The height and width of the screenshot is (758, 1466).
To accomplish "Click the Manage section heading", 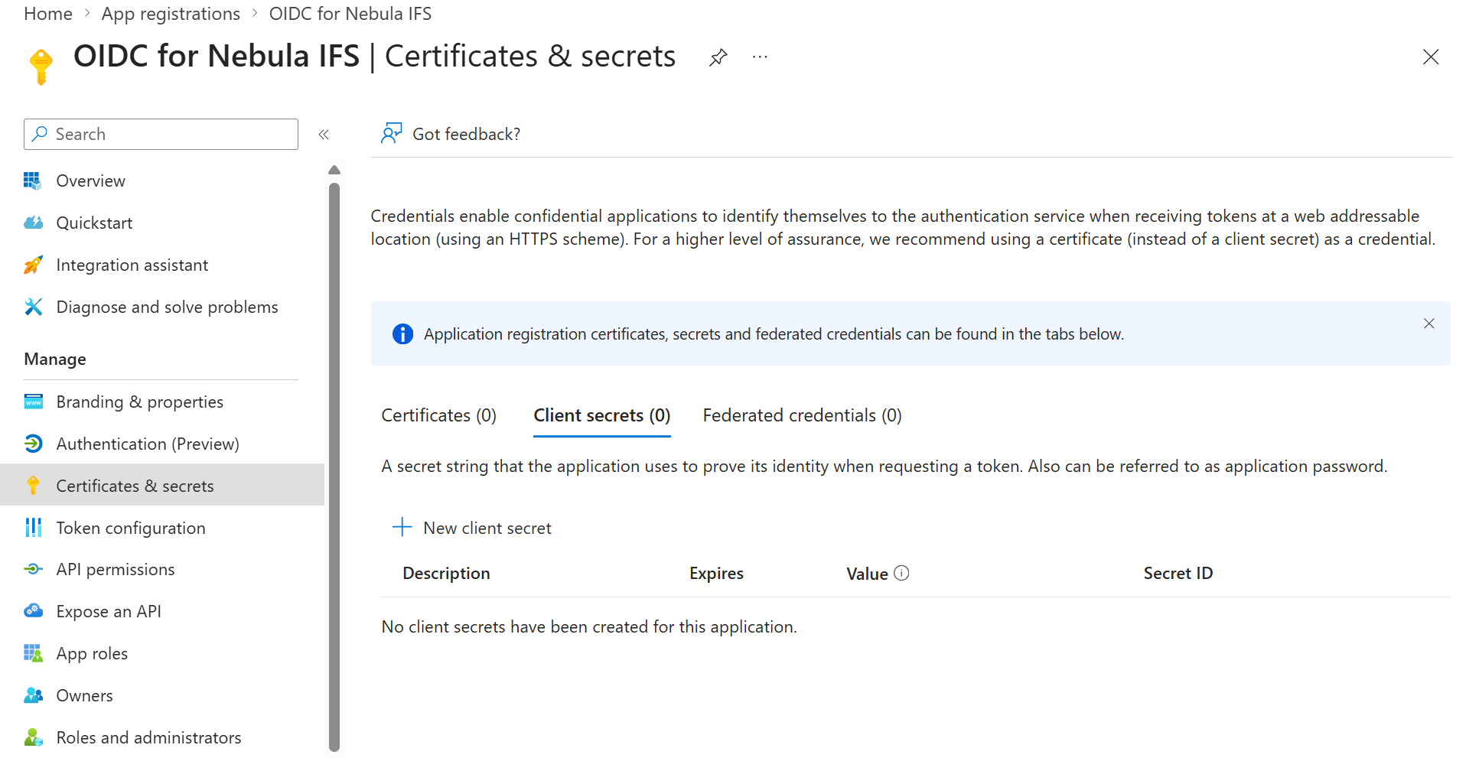I will pyautogui.click(x=55, y=359).
